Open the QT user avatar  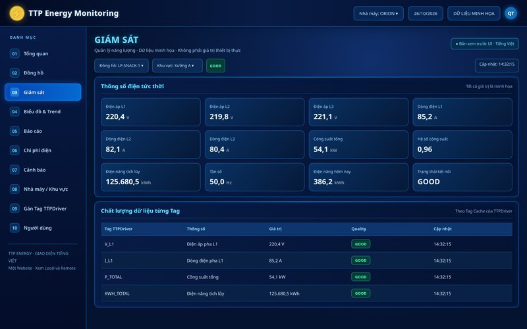(x=511, y=13)
